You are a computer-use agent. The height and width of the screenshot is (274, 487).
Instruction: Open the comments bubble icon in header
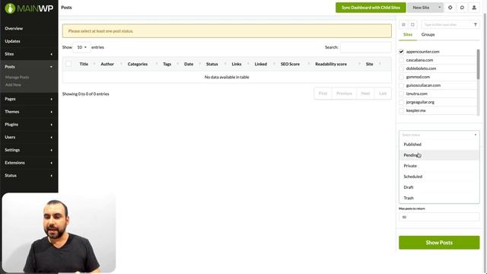(x=462, y=8)
